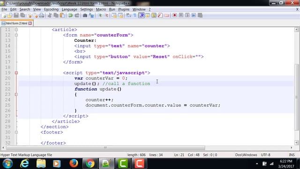Open the Settings menu
Screen dimensions: 300x169
pos(86,9)
